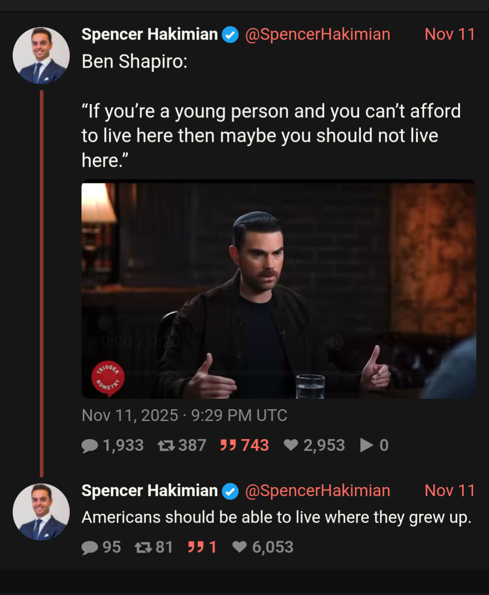Viewport: 489px width, 595px height.
Task: Click the Spencer Hakimian name on the reply tweet
Action: tap(150, 491)
